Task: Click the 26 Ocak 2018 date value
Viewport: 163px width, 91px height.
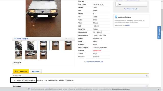Action: click(98, 5)
